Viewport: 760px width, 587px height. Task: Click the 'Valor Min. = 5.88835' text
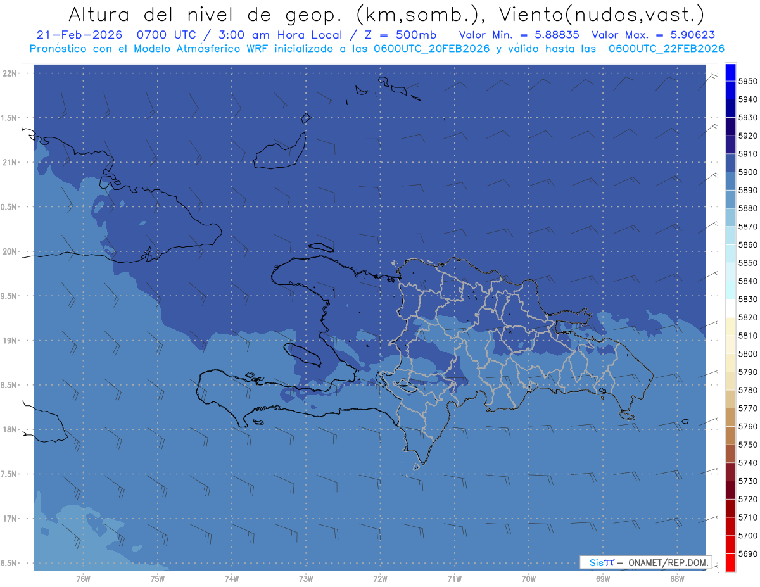[519, 35]
